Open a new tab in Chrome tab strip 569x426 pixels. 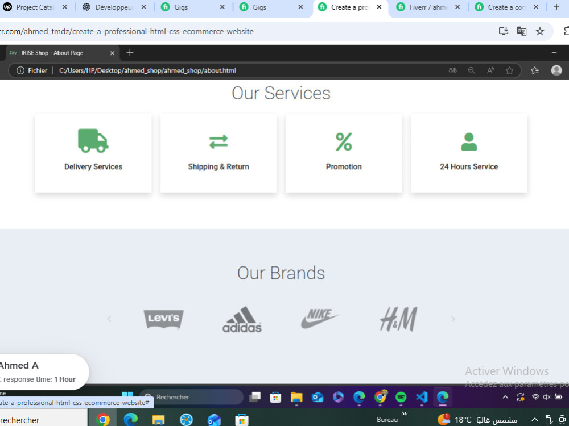click(556, 7)
